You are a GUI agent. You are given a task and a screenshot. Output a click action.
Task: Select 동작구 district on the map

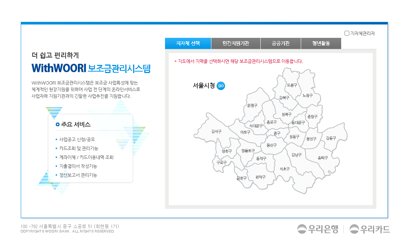tap(261, 159)
